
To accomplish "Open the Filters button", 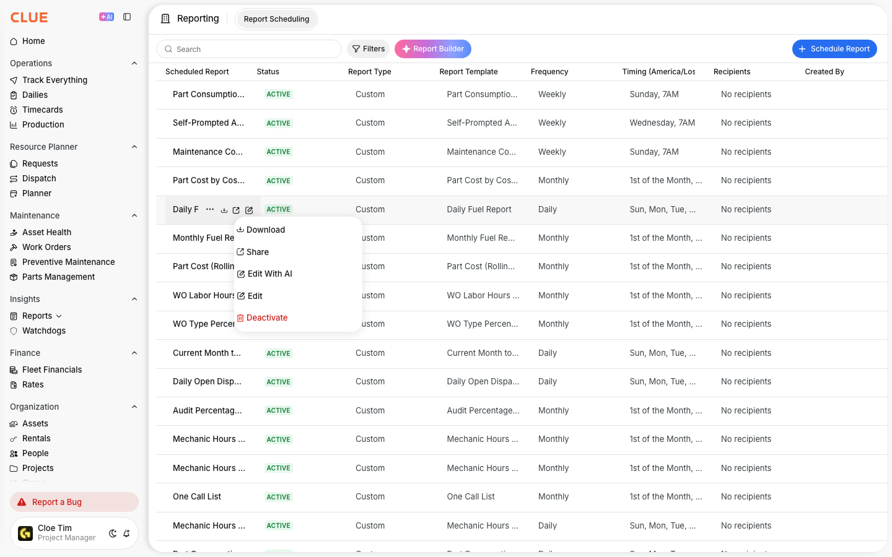I will 368,49.
